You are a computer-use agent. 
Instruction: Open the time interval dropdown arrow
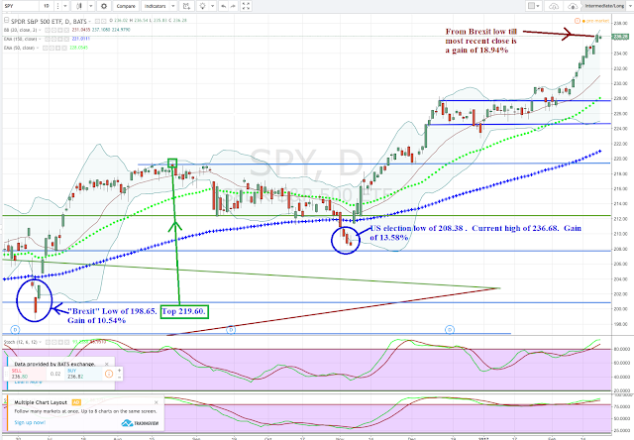[65, 6]
